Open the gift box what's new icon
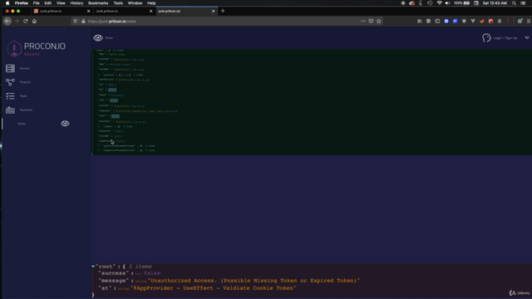Screen dimensions: 532x299 520,21
